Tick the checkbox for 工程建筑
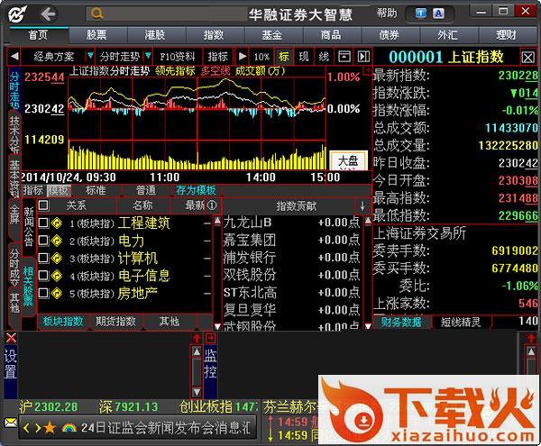Image resolution: width=541 pixels, height=446 pixels. click(43, 223)
